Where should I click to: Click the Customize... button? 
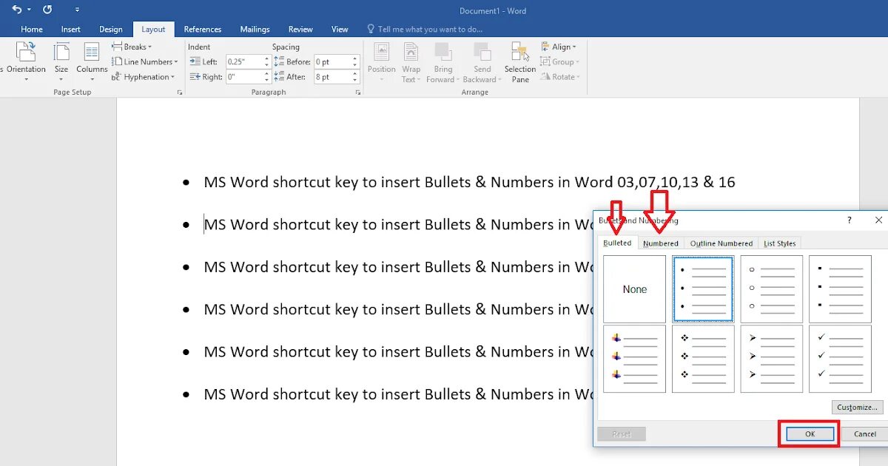pos(857,408)
